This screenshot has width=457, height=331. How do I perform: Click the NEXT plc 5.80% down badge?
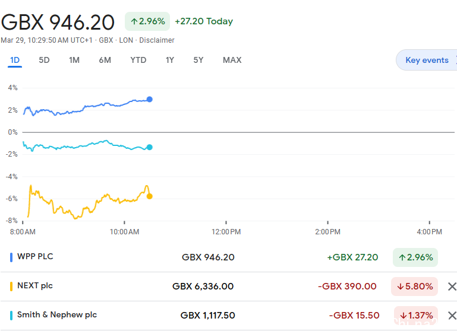(414, 287)
